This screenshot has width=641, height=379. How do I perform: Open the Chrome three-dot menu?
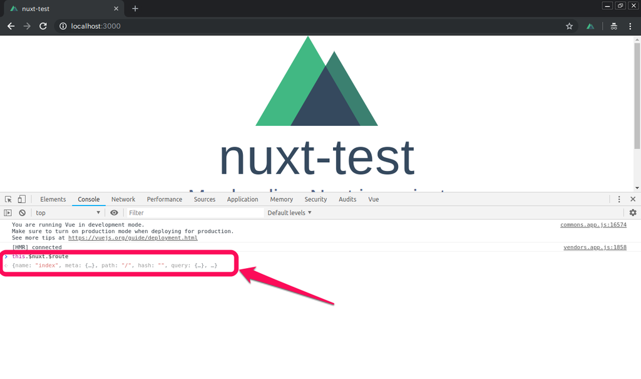point(630,26)
